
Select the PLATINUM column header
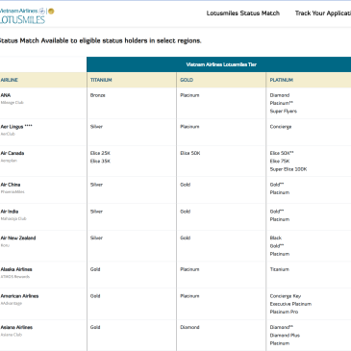[282, 80]
